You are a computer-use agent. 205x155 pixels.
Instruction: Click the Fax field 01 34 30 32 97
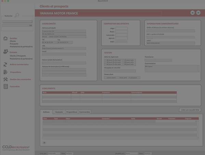pos(65,42)
